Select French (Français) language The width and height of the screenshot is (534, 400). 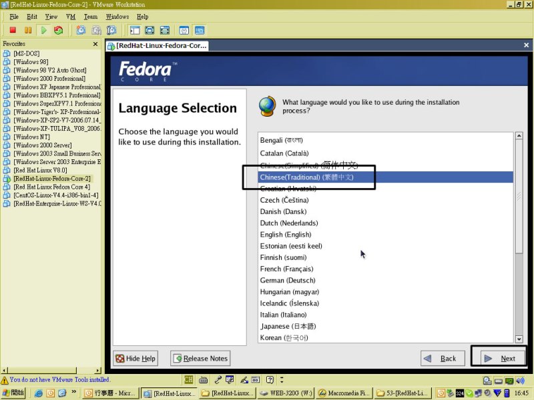point(386,269)
